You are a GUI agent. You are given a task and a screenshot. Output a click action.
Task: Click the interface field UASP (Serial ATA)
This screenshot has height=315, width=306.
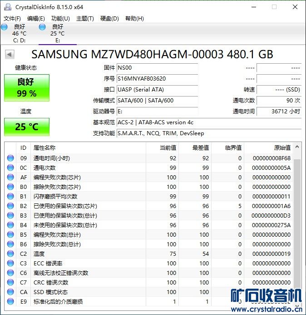click(157, 90)
